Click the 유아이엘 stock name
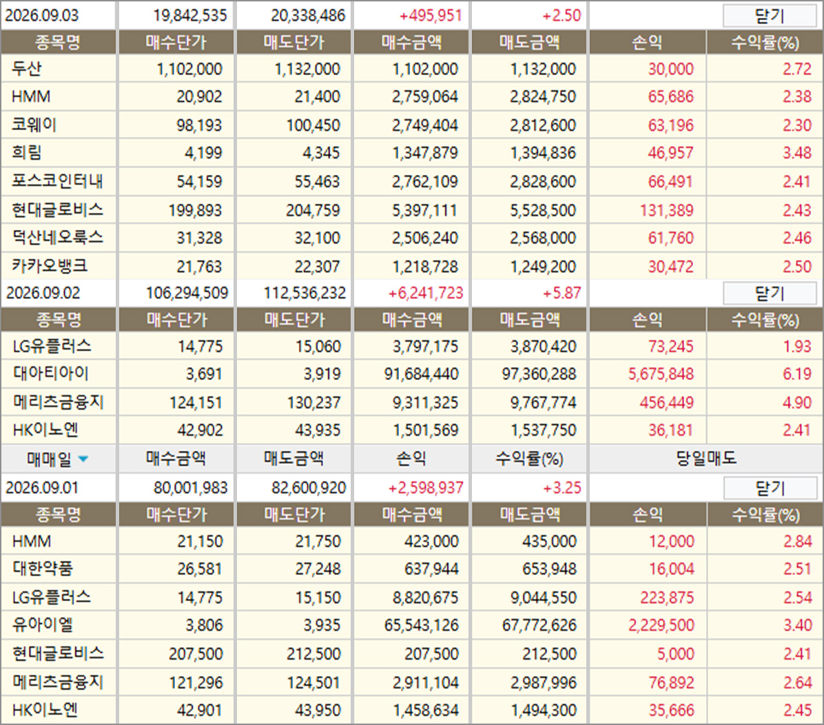The image size is (824, 725). (x=43, y=624)
